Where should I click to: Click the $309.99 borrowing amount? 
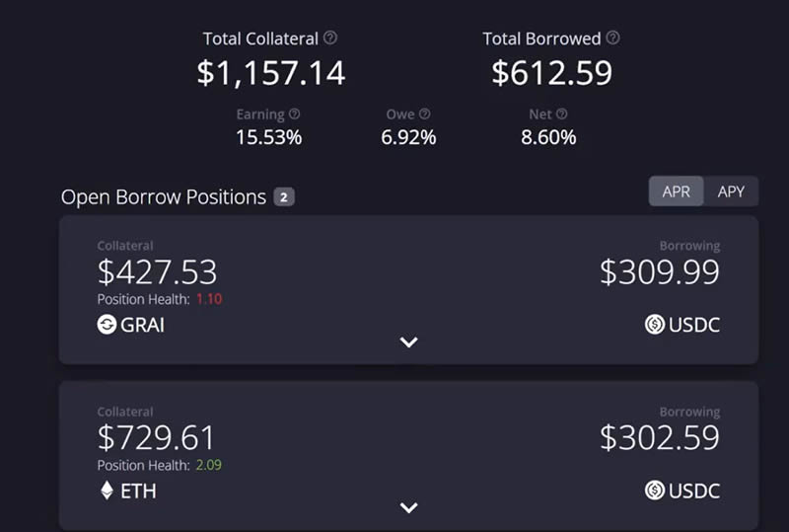pos(660,272)
